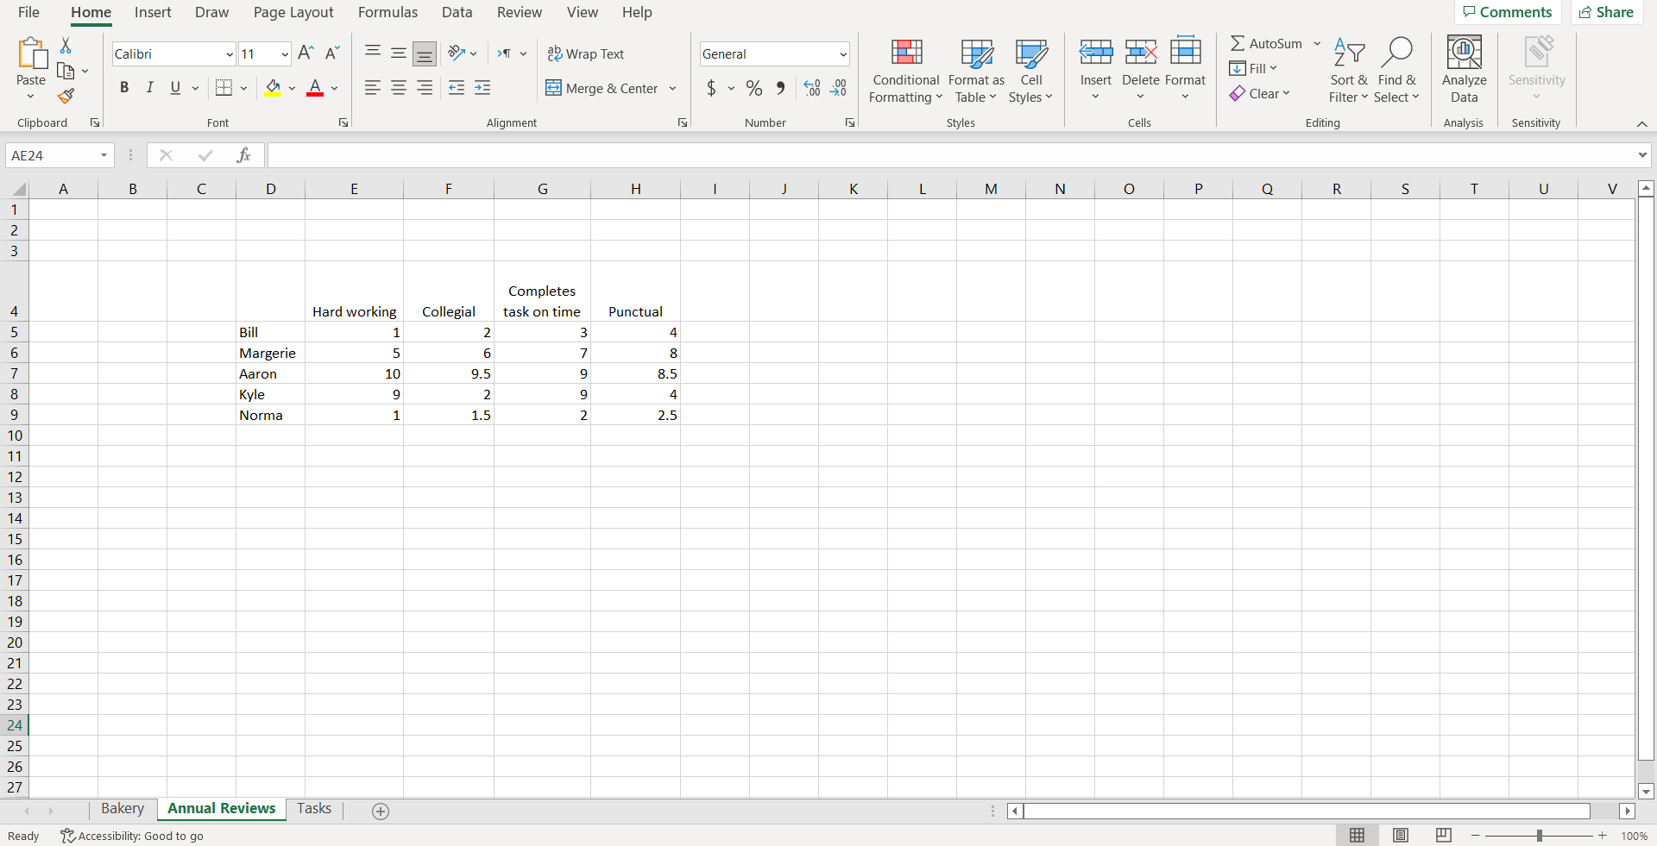Open the Comments pane
The width and height of the screenshot is (1657, 846).
pos(1507,12)
